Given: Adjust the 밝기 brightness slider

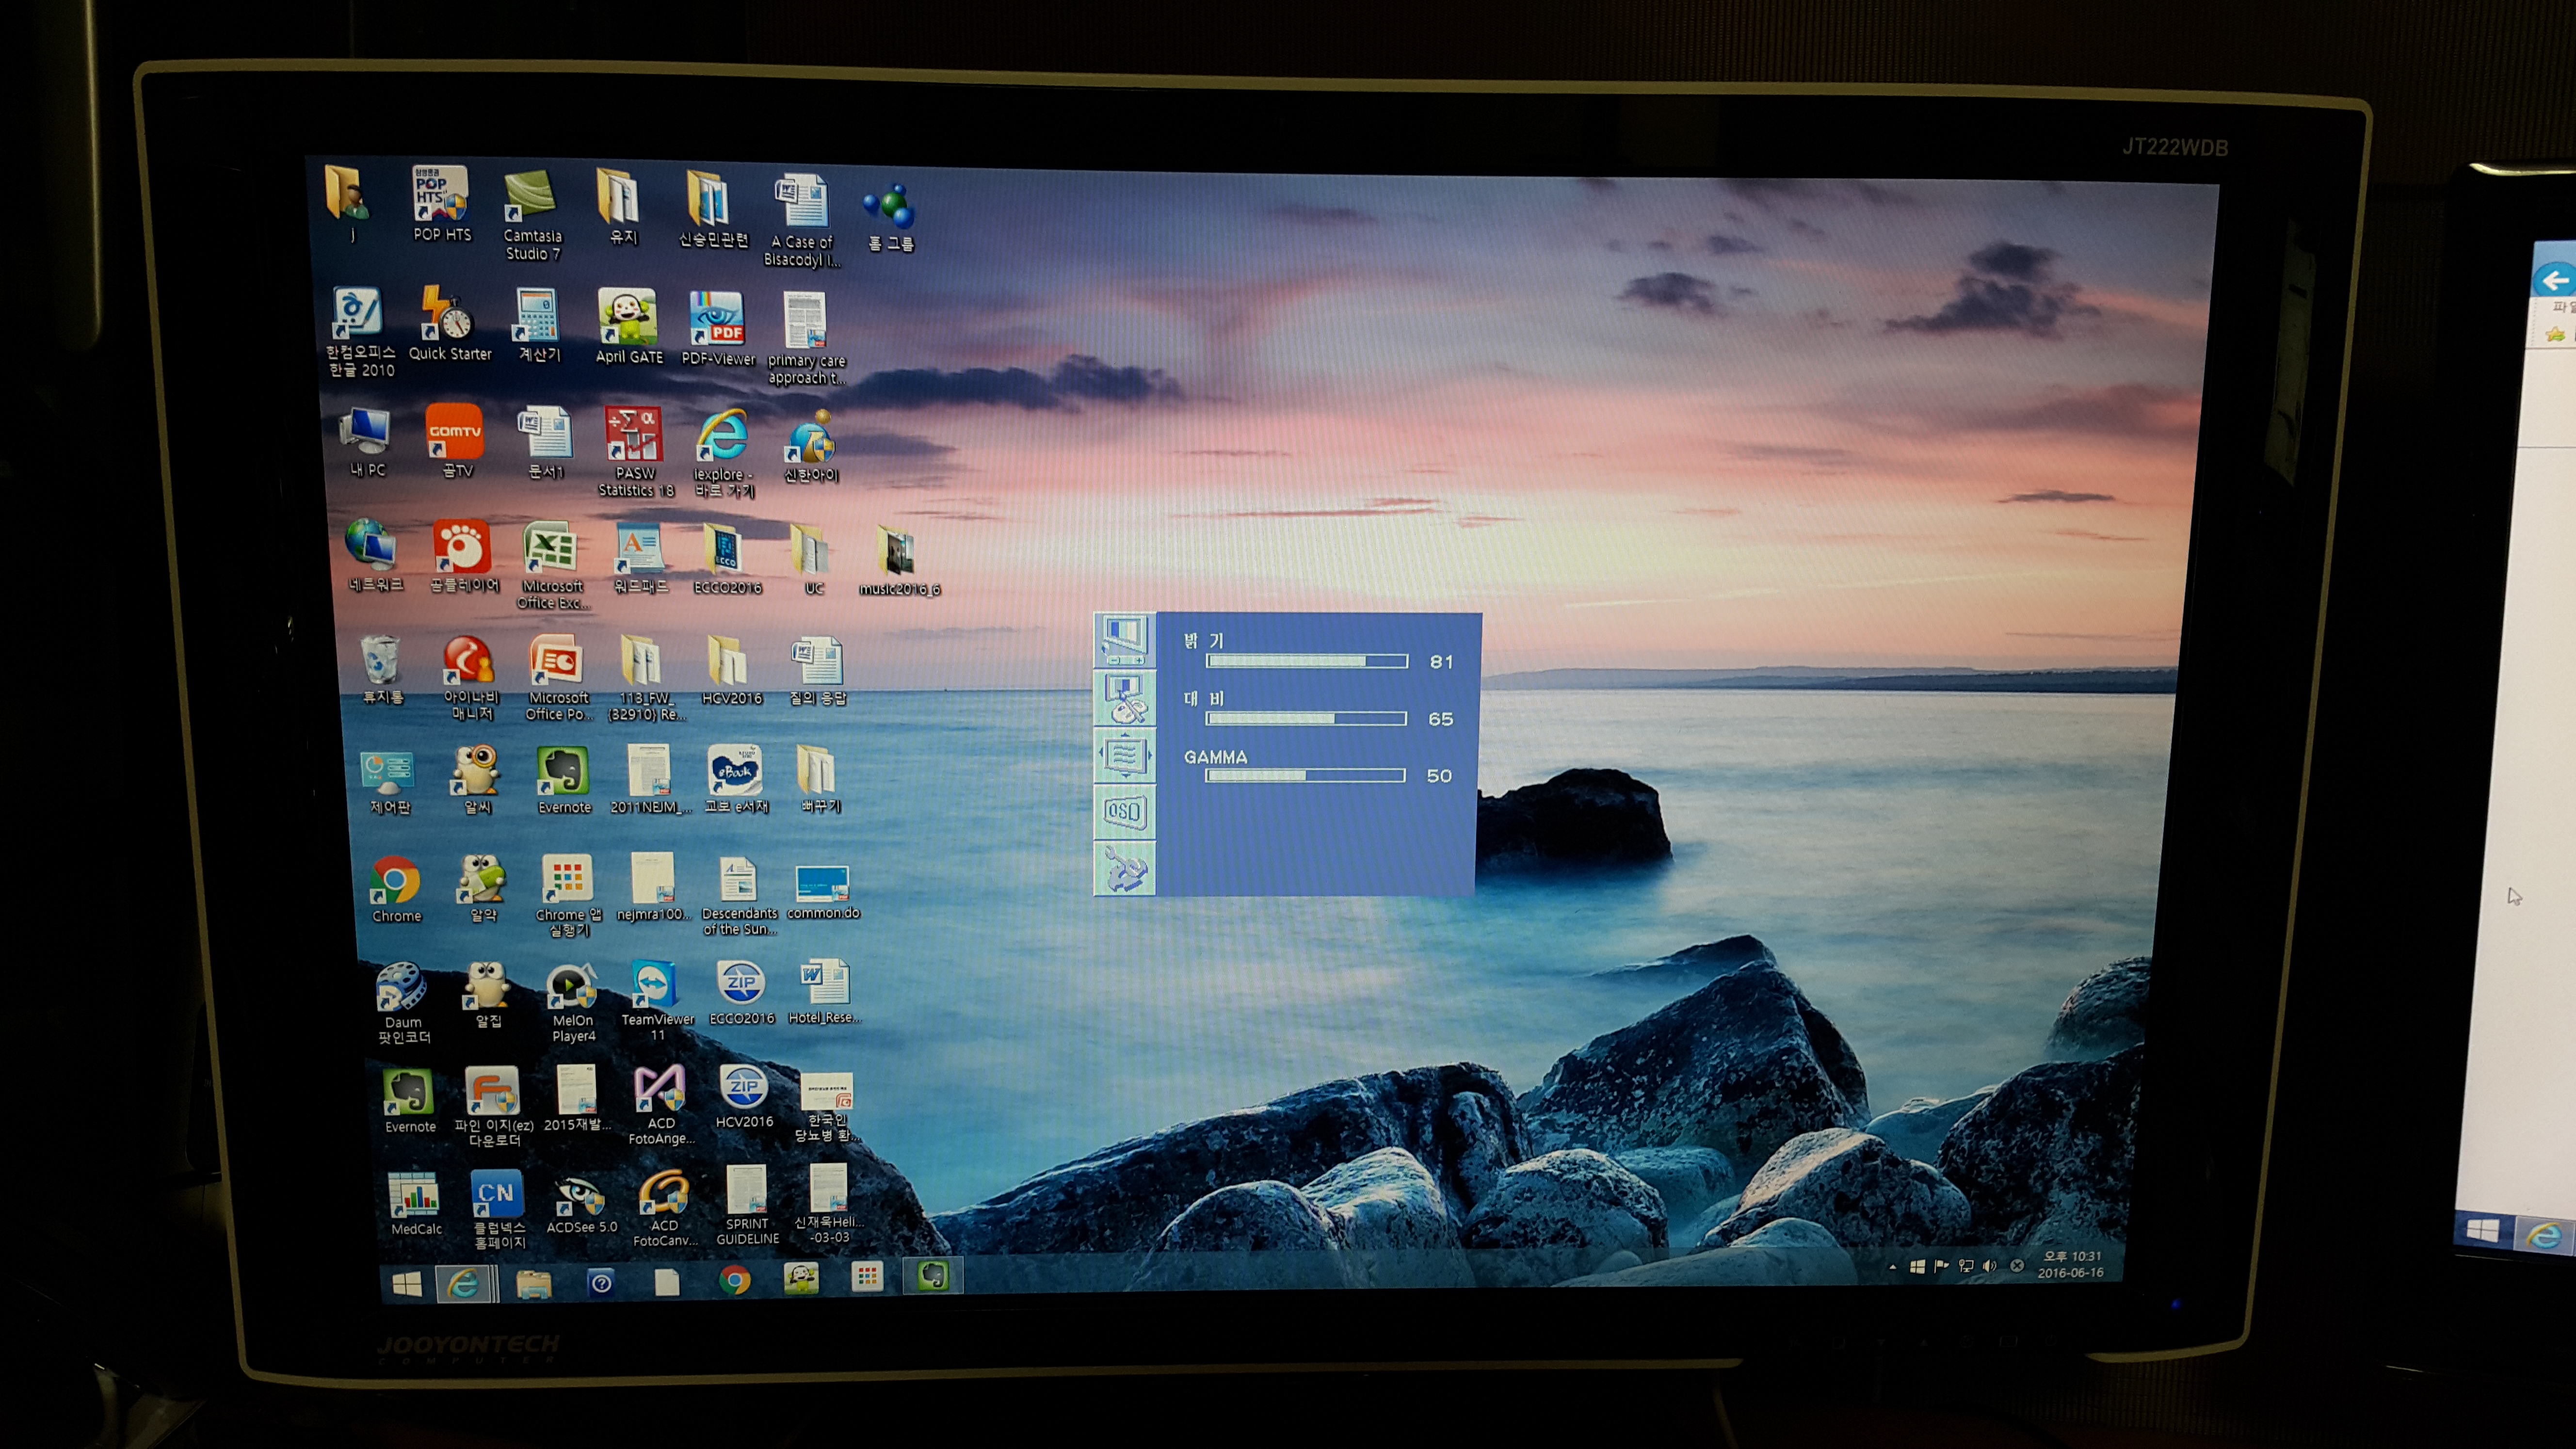Looking at the screenshot, I should tap(1307, 661).
